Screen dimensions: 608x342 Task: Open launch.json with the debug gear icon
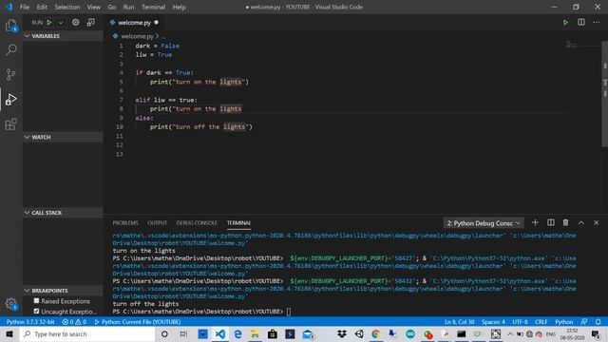pyautogui.click(x=76, y=23)
